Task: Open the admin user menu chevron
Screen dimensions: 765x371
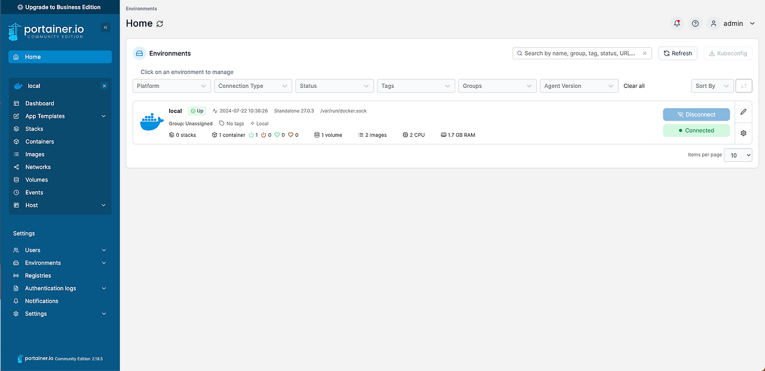Action: [752, 23]
